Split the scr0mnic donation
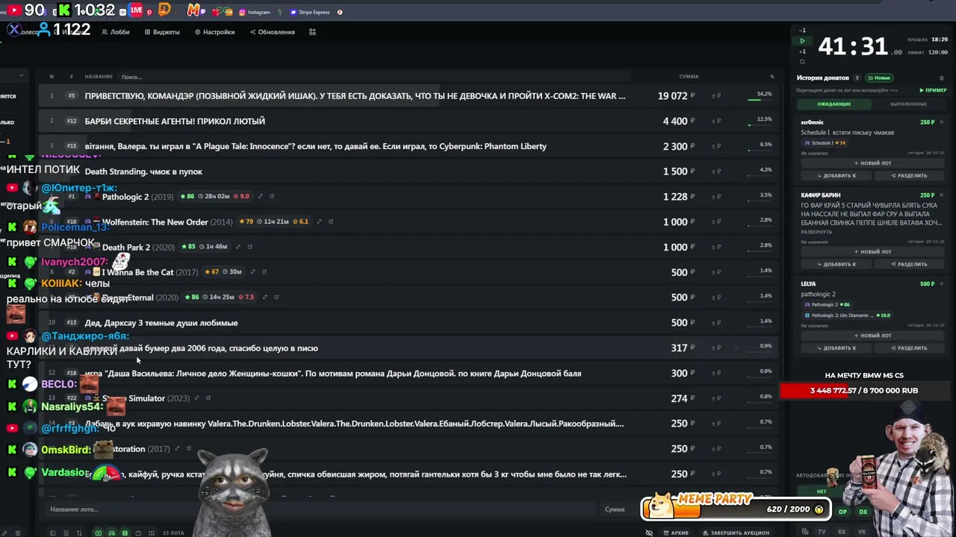Viewport: 956px width, 537px height. [909, 175]
